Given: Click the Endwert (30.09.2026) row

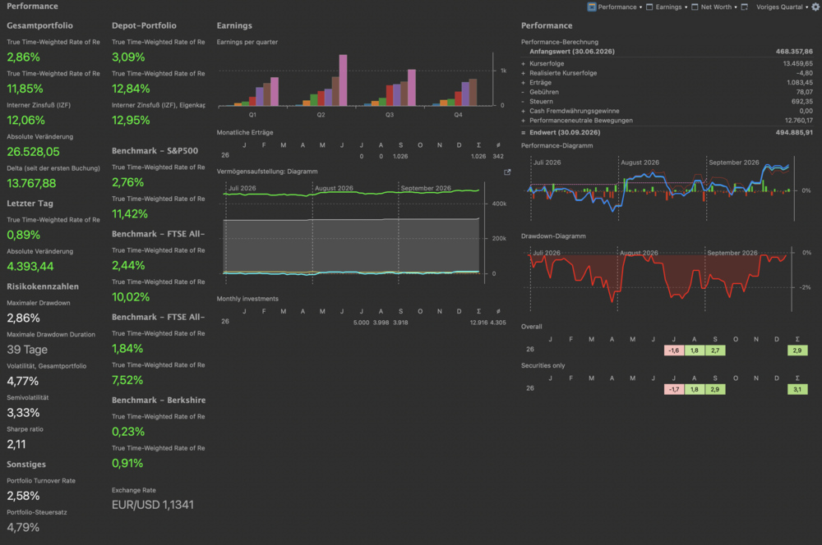Looking at the screenshot, I should point(667,132).
